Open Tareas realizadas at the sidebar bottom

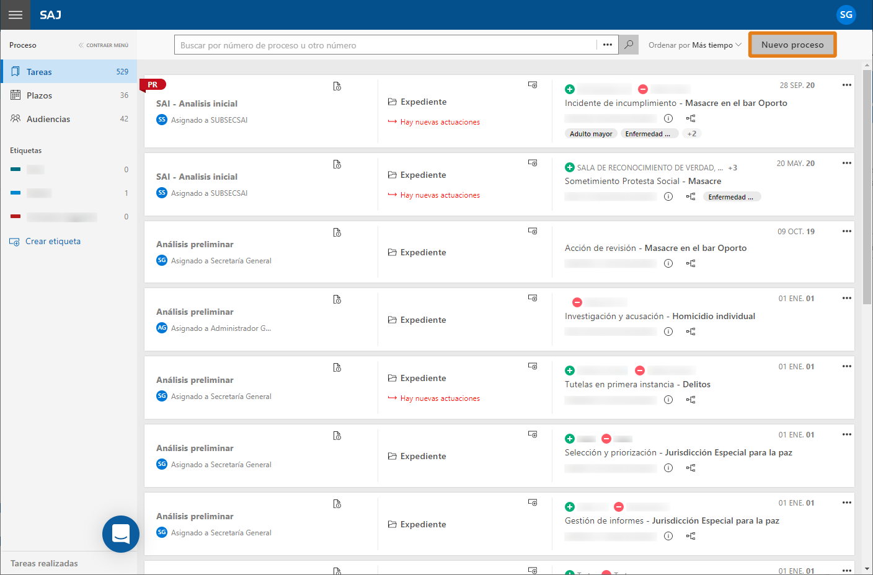(44, 563)
